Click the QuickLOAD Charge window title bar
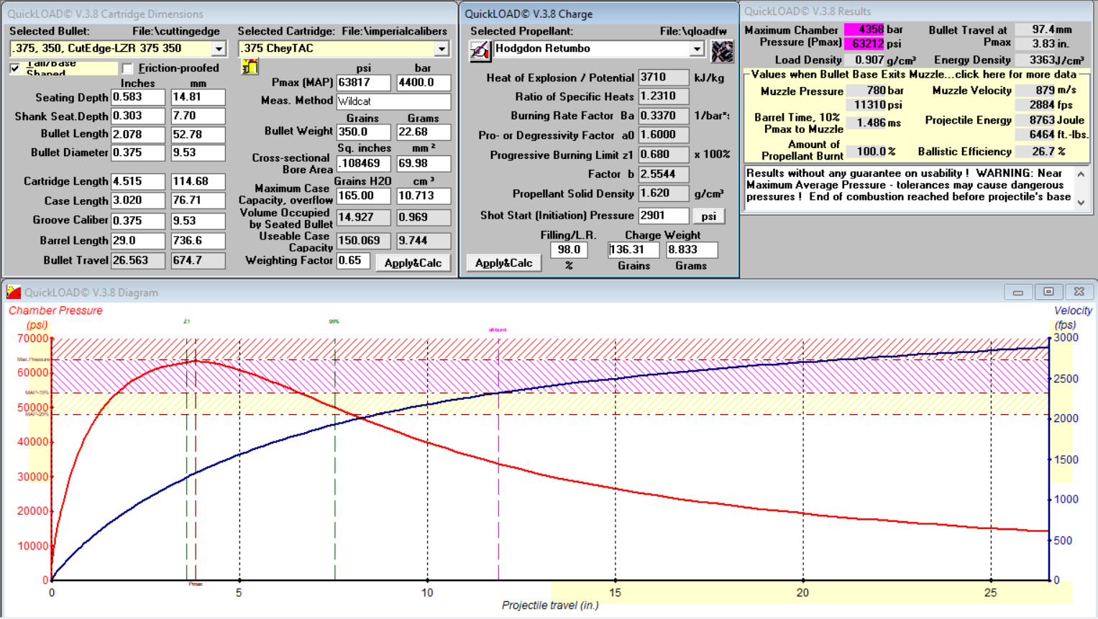 pos(599,14)
